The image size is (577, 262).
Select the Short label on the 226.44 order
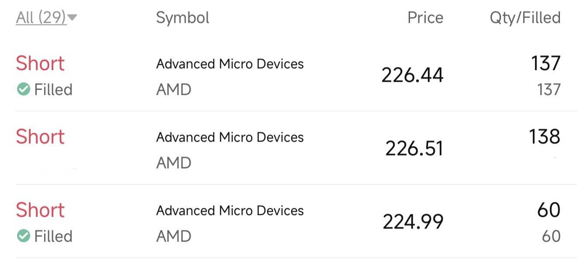click(x=40, y=64)
